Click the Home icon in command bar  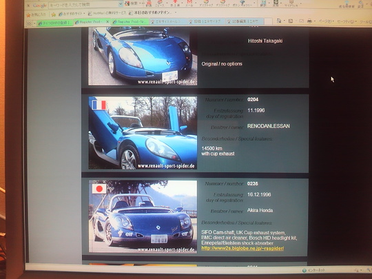click(x=279, y=21)
